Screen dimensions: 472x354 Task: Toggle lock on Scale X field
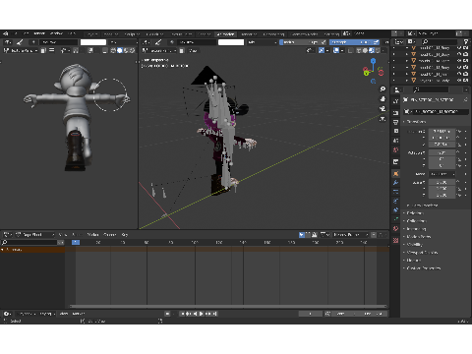(459, 182)
